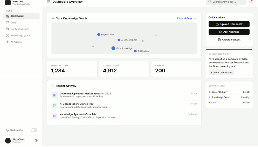Open Knowledge Synthesis Complete entry
This screenshot has height=147, width=258.
[x=124, y=116]
